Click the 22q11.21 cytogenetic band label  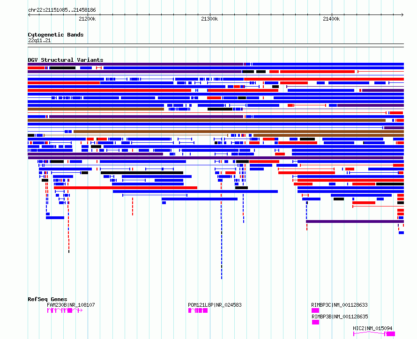[39, 40]
